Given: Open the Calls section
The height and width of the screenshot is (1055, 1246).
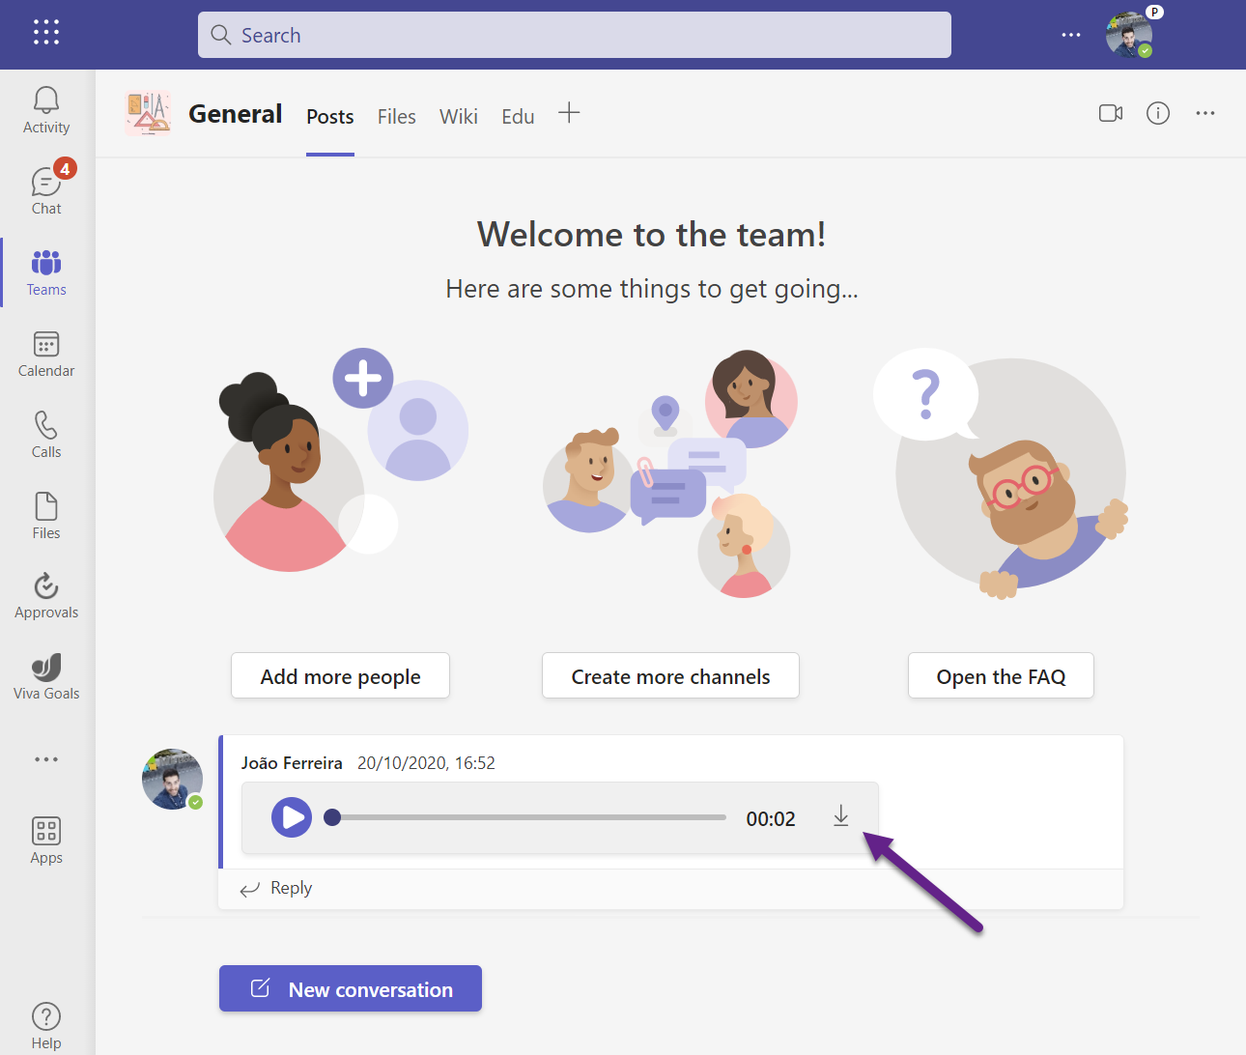Looking at the screenshot, I should click(x=46, y=435).
